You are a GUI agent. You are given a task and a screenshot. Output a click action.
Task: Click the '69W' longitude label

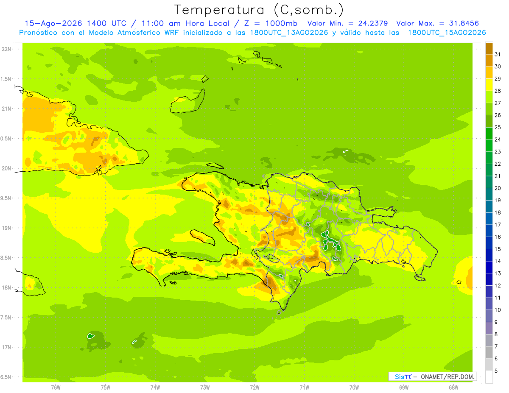pos(404,387)
